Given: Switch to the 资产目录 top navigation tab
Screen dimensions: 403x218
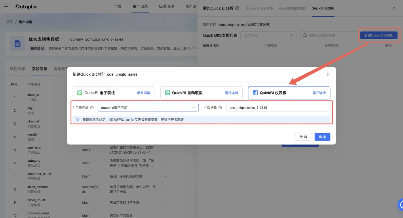Looking at the screenshot, I should point(140,6).
